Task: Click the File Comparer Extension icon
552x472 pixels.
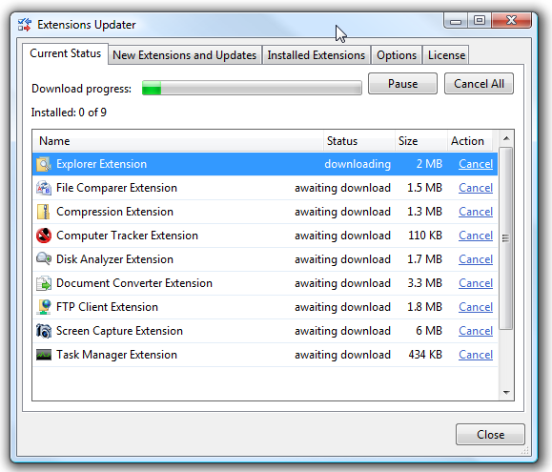Action: pos(44,188)
